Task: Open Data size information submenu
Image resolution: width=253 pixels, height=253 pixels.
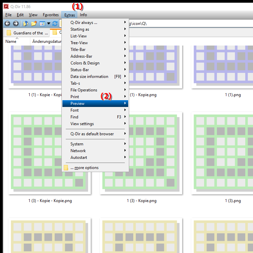Action: point(95,77)
